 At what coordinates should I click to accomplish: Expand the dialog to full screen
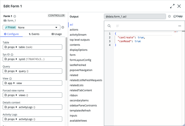(x=172, y=6)
